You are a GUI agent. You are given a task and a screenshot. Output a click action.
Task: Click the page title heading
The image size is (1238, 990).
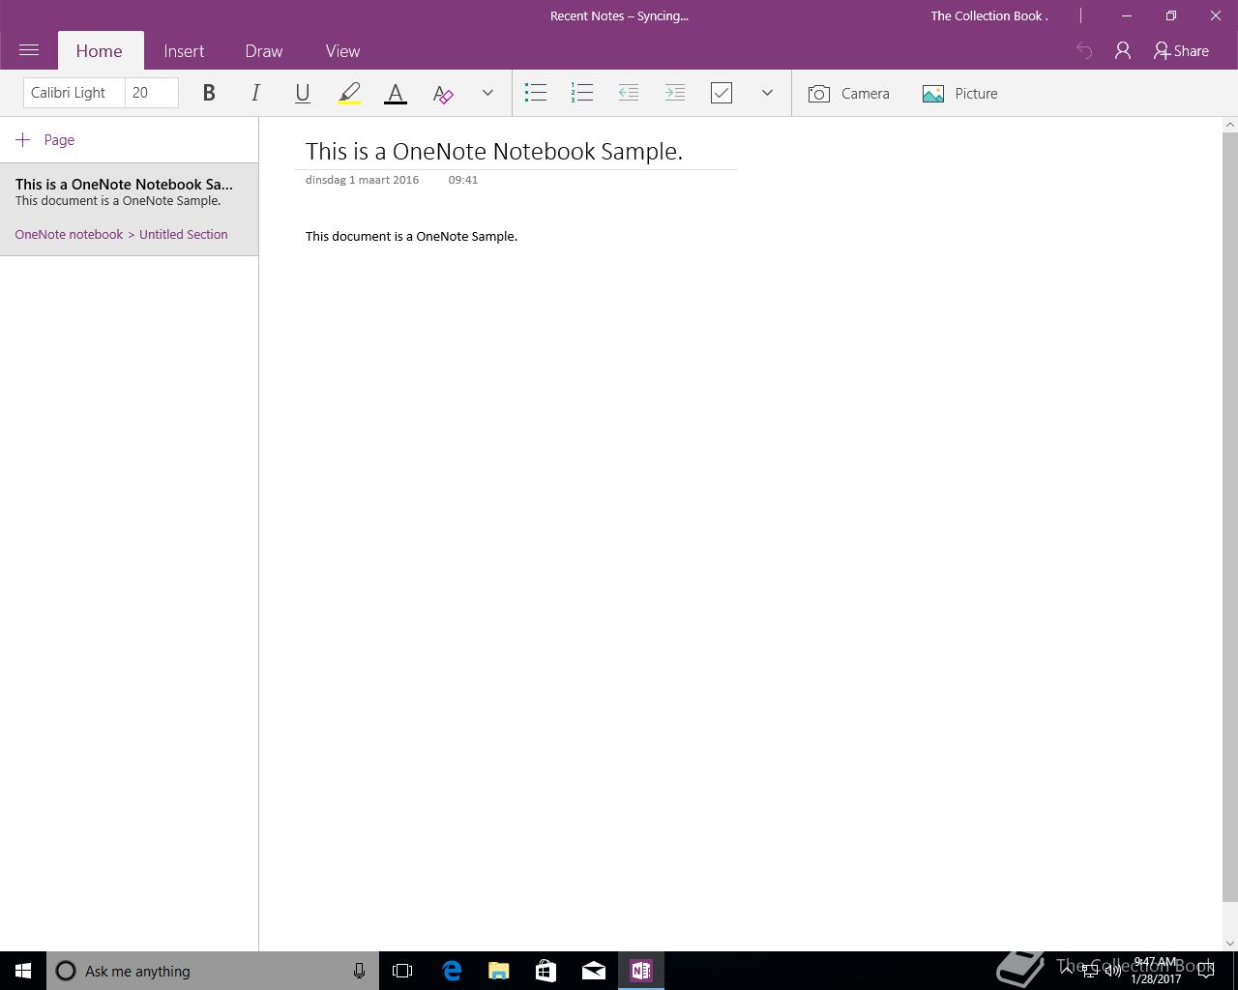click(x=494, y=151)
